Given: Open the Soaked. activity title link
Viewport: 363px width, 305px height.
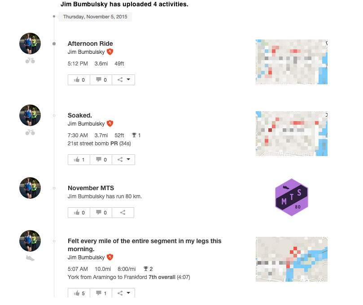Looking at the screenshot, I should coord(79,115).
